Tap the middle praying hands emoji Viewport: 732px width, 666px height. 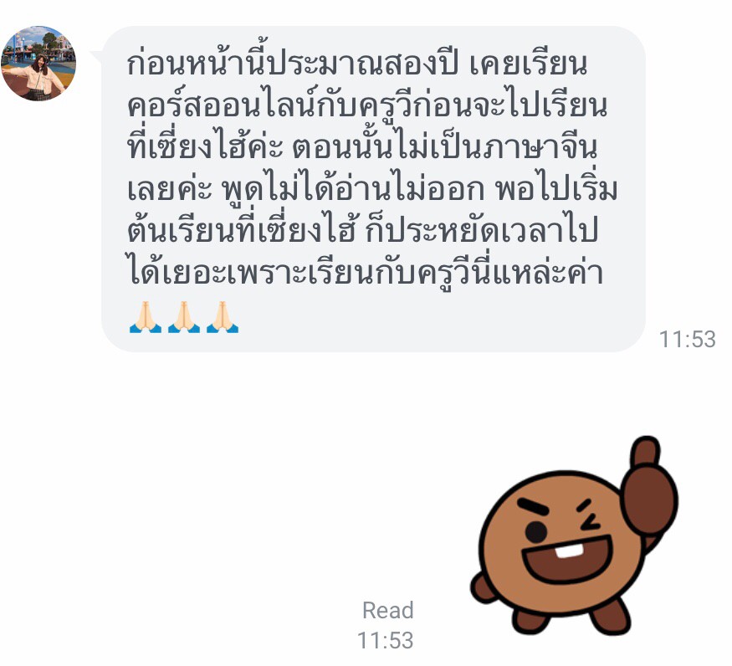pos(184,317)
